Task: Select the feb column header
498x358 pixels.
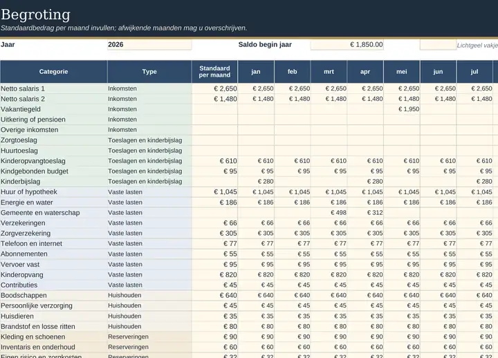Action: (x=293, y=72)
